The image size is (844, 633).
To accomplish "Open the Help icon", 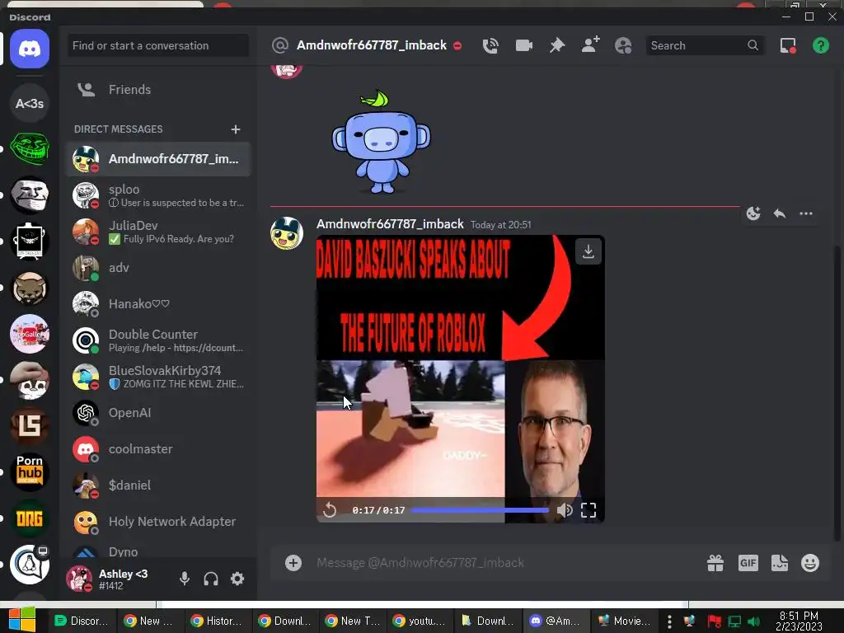I will point(821,46).
